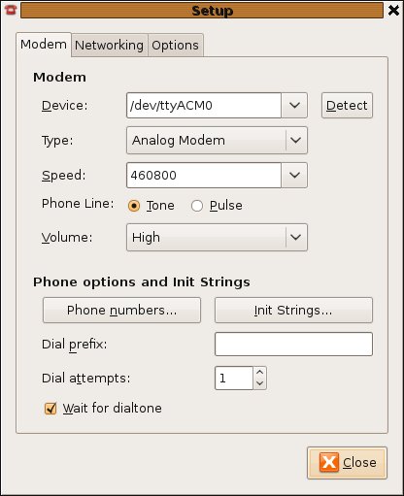Select the Modem tab
404x496 pixels.
pyautogui.click(x=44, y=45)
